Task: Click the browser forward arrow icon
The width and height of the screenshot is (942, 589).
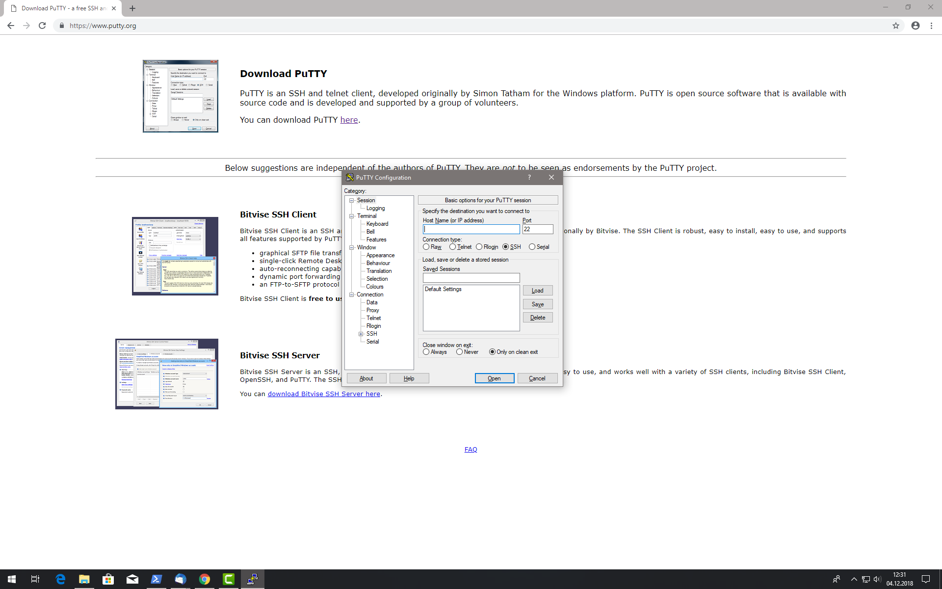Action: pyautogui.click(x=26, y=26)
